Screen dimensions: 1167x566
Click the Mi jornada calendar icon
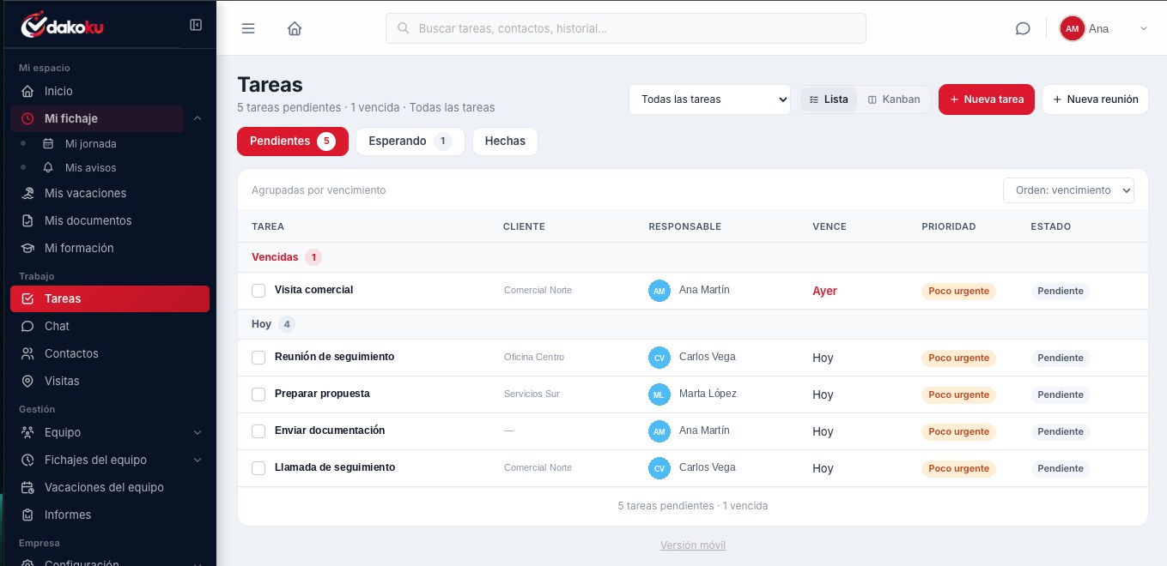click(x=48, y=144)
